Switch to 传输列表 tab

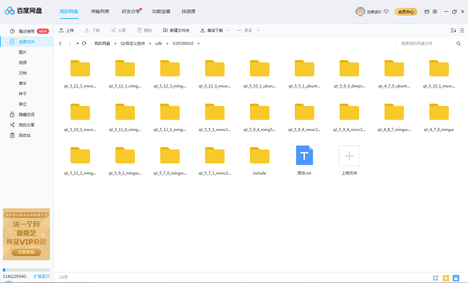[x=100, y=11]
